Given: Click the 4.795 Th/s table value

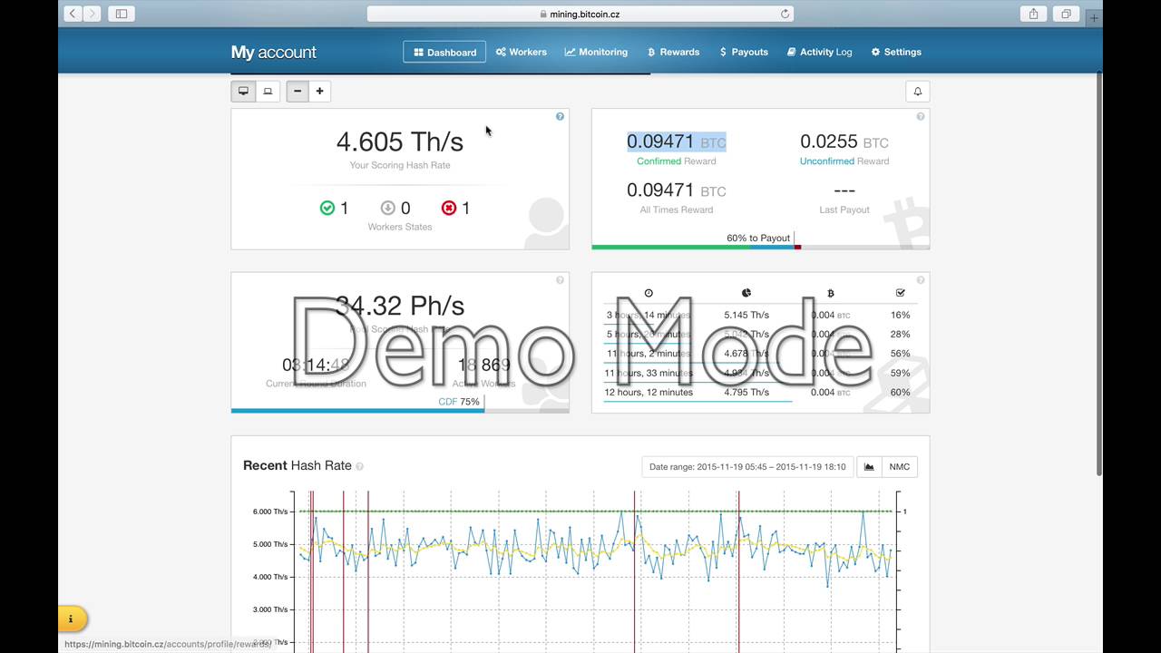Looking at the screenshot, I should pyautogui.click(x=746, y=392).
